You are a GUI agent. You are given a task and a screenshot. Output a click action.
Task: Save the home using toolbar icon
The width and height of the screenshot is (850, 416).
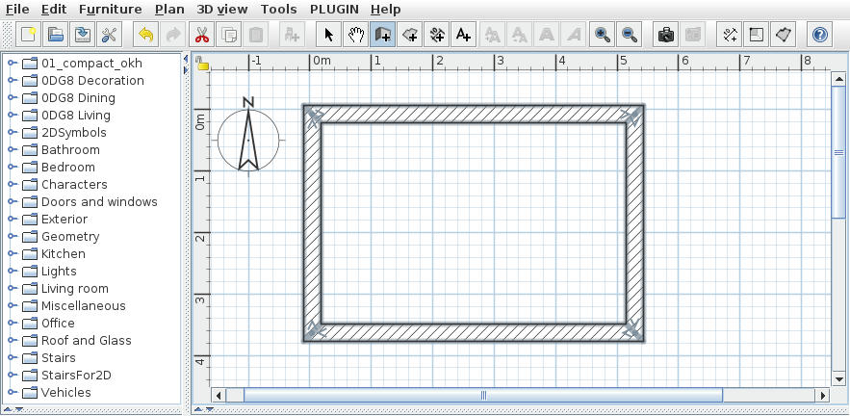pos(83,36)
